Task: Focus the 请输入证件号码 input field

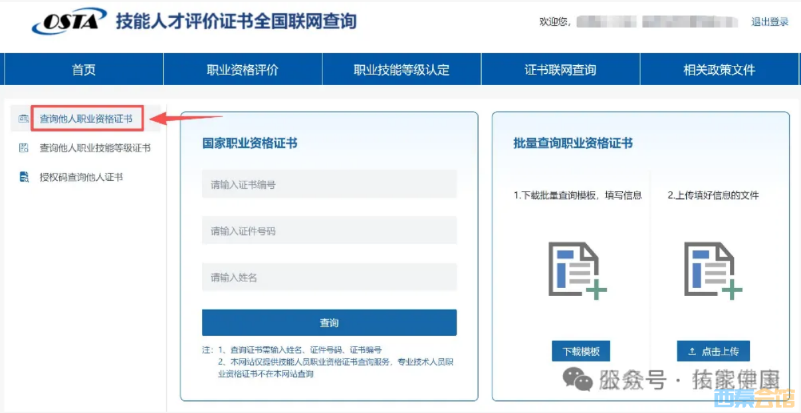Action: (x=329, y=231)
